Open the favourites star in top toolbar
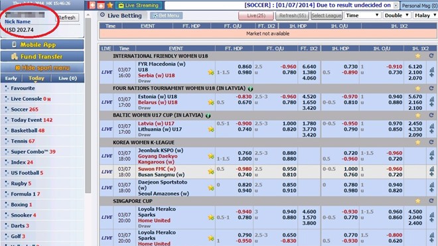This screenshot has height=246, width=438. [x=110, y=5]
